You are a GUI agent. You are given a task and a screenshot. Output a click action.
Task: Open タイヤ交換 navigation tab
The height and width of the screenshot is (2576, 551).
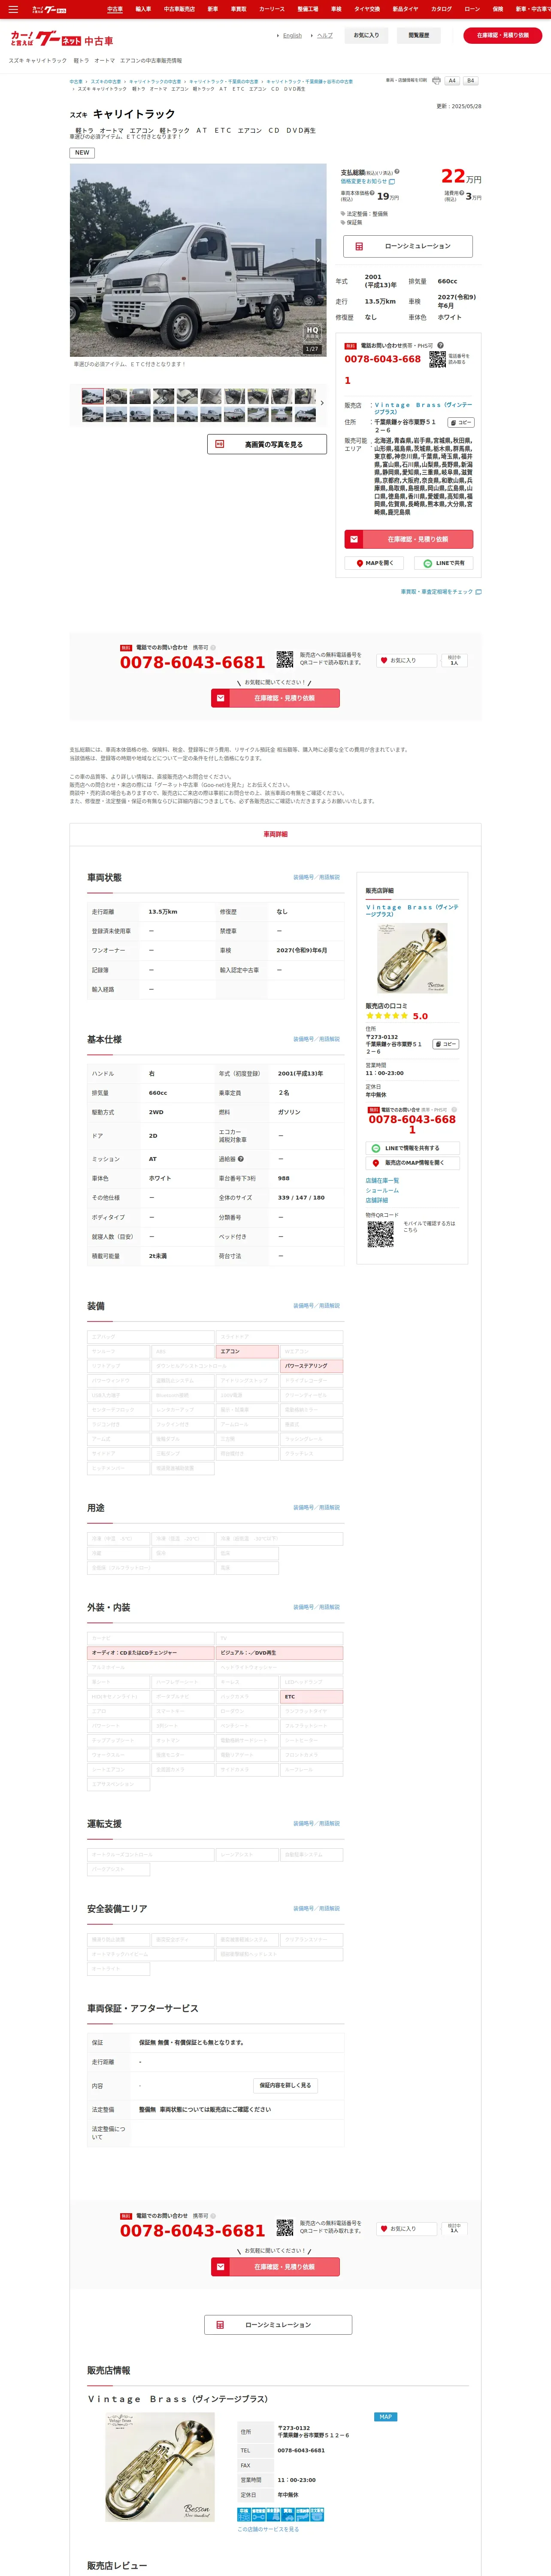367,9
